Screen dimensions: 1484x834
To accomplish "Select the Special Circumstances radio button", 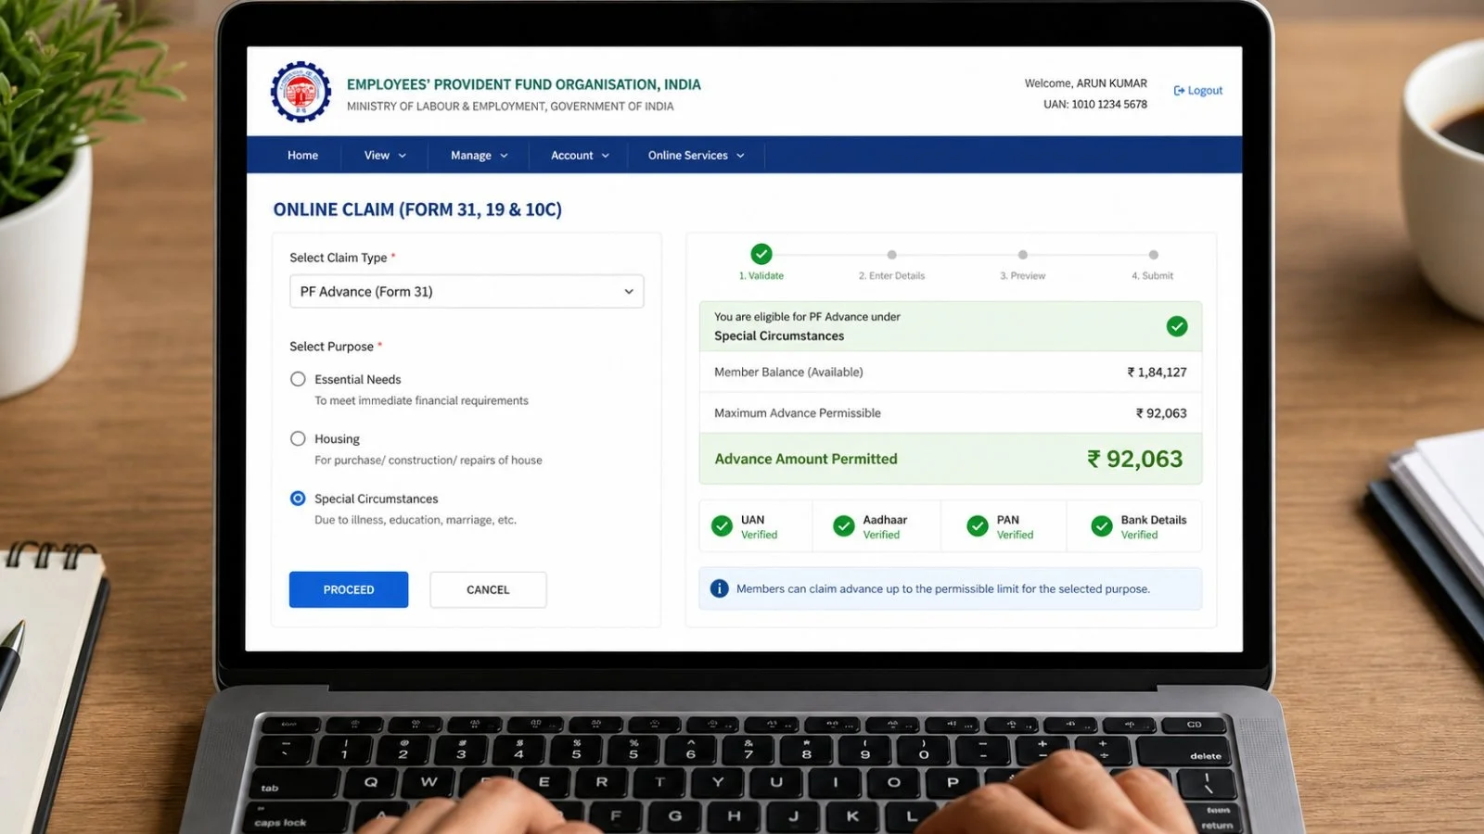I will 298,499.
